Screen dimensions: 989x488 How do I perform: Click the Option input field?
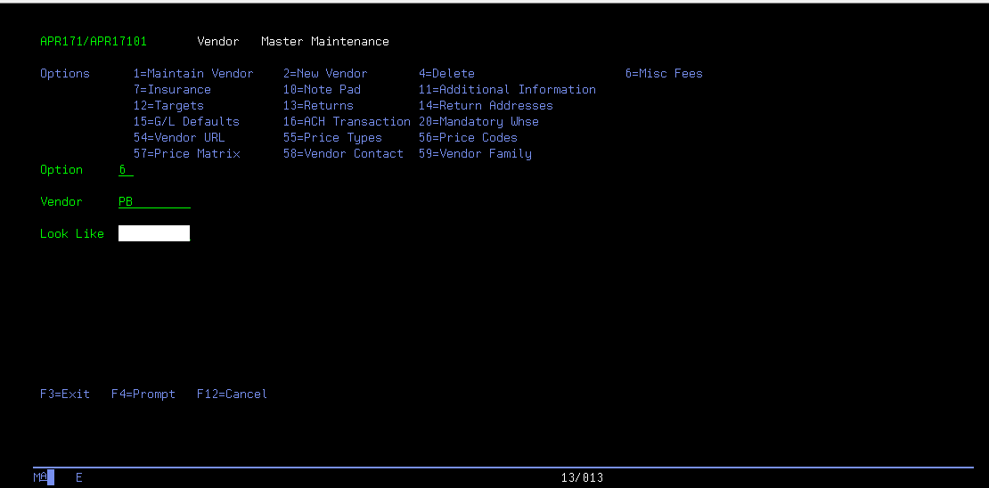tap(126, 170)
